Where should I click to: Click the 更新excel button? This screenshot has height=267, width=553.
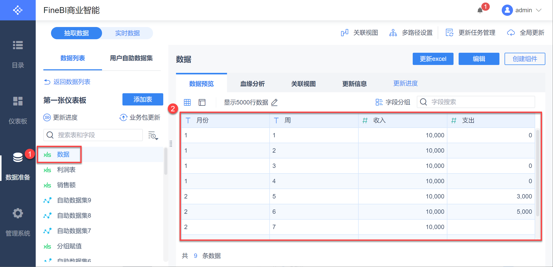[x=433, y=59]
